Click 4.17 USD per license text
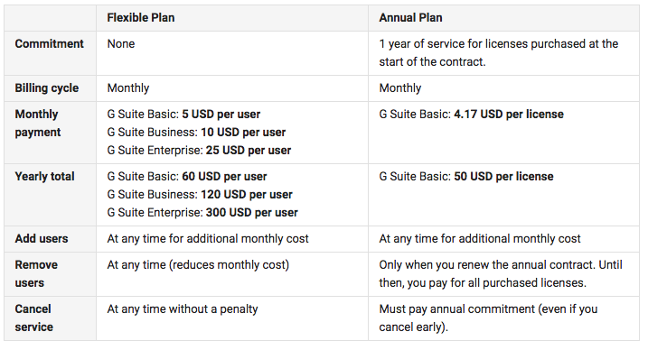This screenshot has height=350, width=648. [509, 115]
